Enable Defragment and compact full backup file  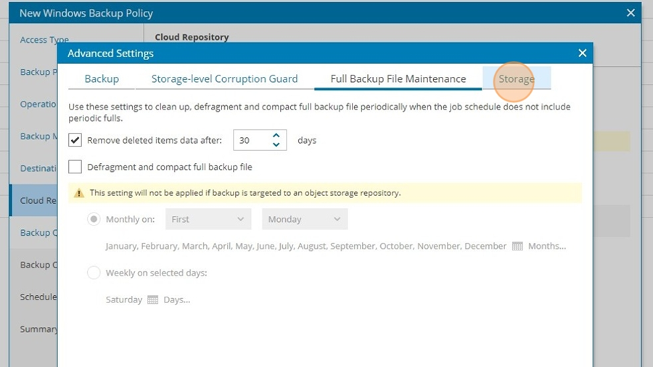pyautogui.click(x=75, y=167)
